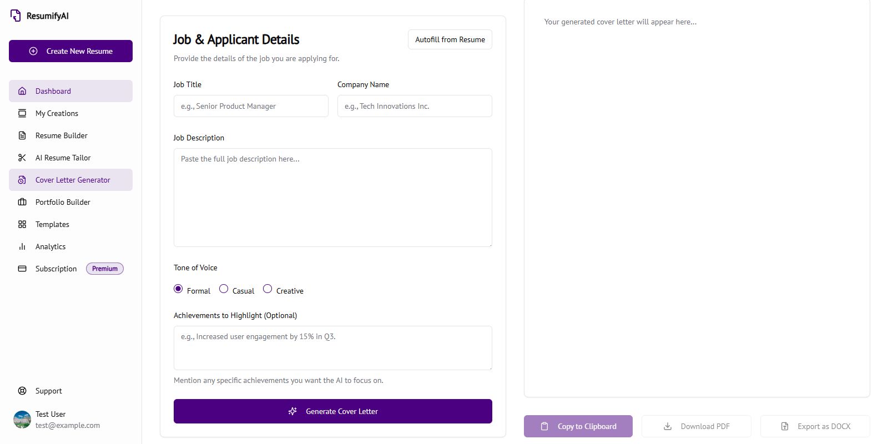Click the Support lifebuoy icon
888x444 pixels.
(x=22, y=391)
